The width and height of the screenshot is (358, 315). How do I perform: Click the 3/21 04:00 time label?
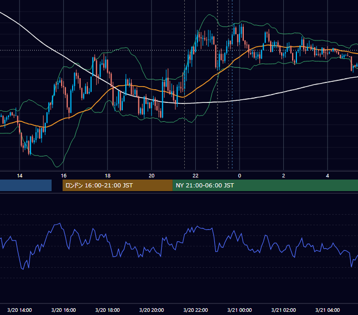[x=327, y=310]
